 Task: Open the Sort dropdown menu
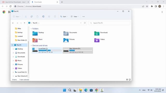64,17
